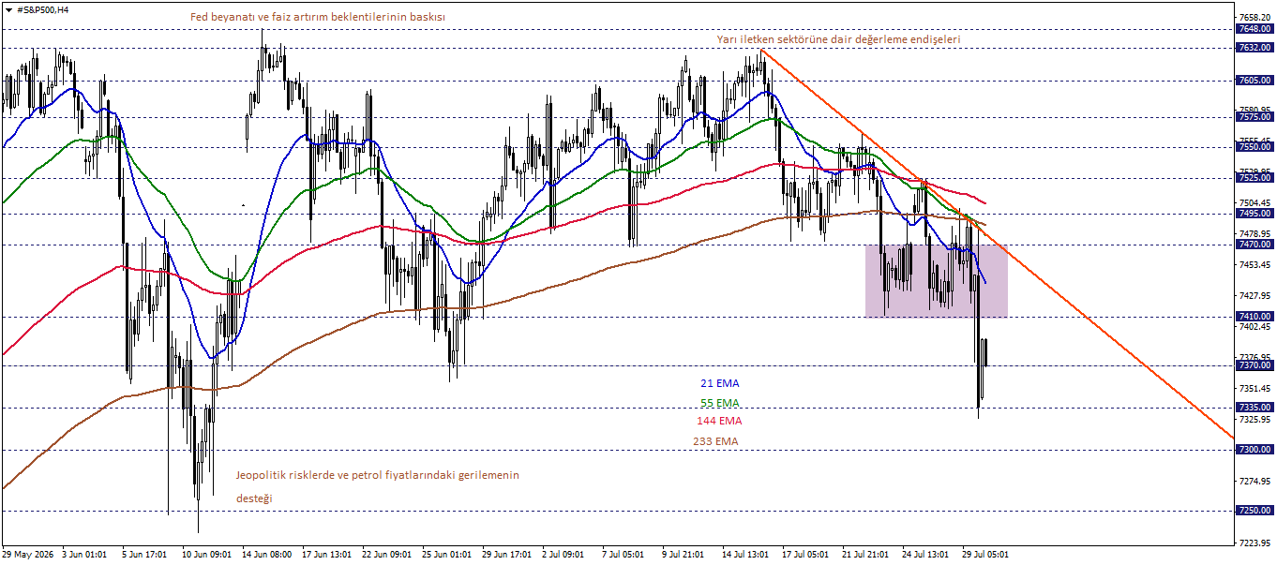
Task: Click the 17 Jul 05:01 date label
Action: (805, 554)
